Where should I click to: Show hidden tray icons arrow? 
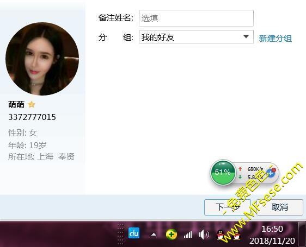[x=154, y=235]
